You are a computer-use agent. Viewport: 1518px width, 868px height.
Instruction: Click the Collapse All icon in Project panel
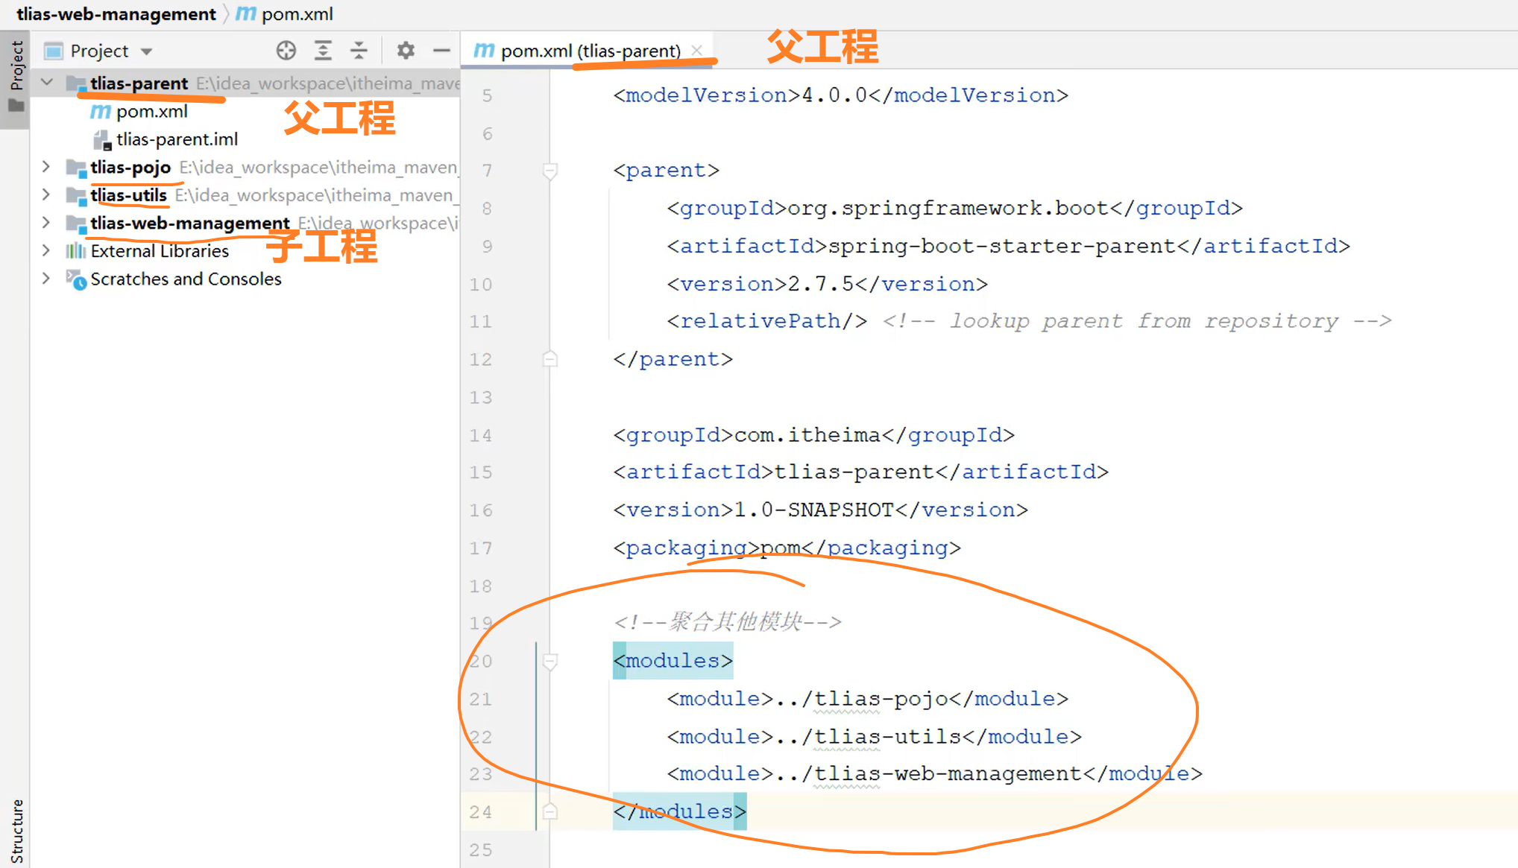pyautogui.click(x=359, y=51)
